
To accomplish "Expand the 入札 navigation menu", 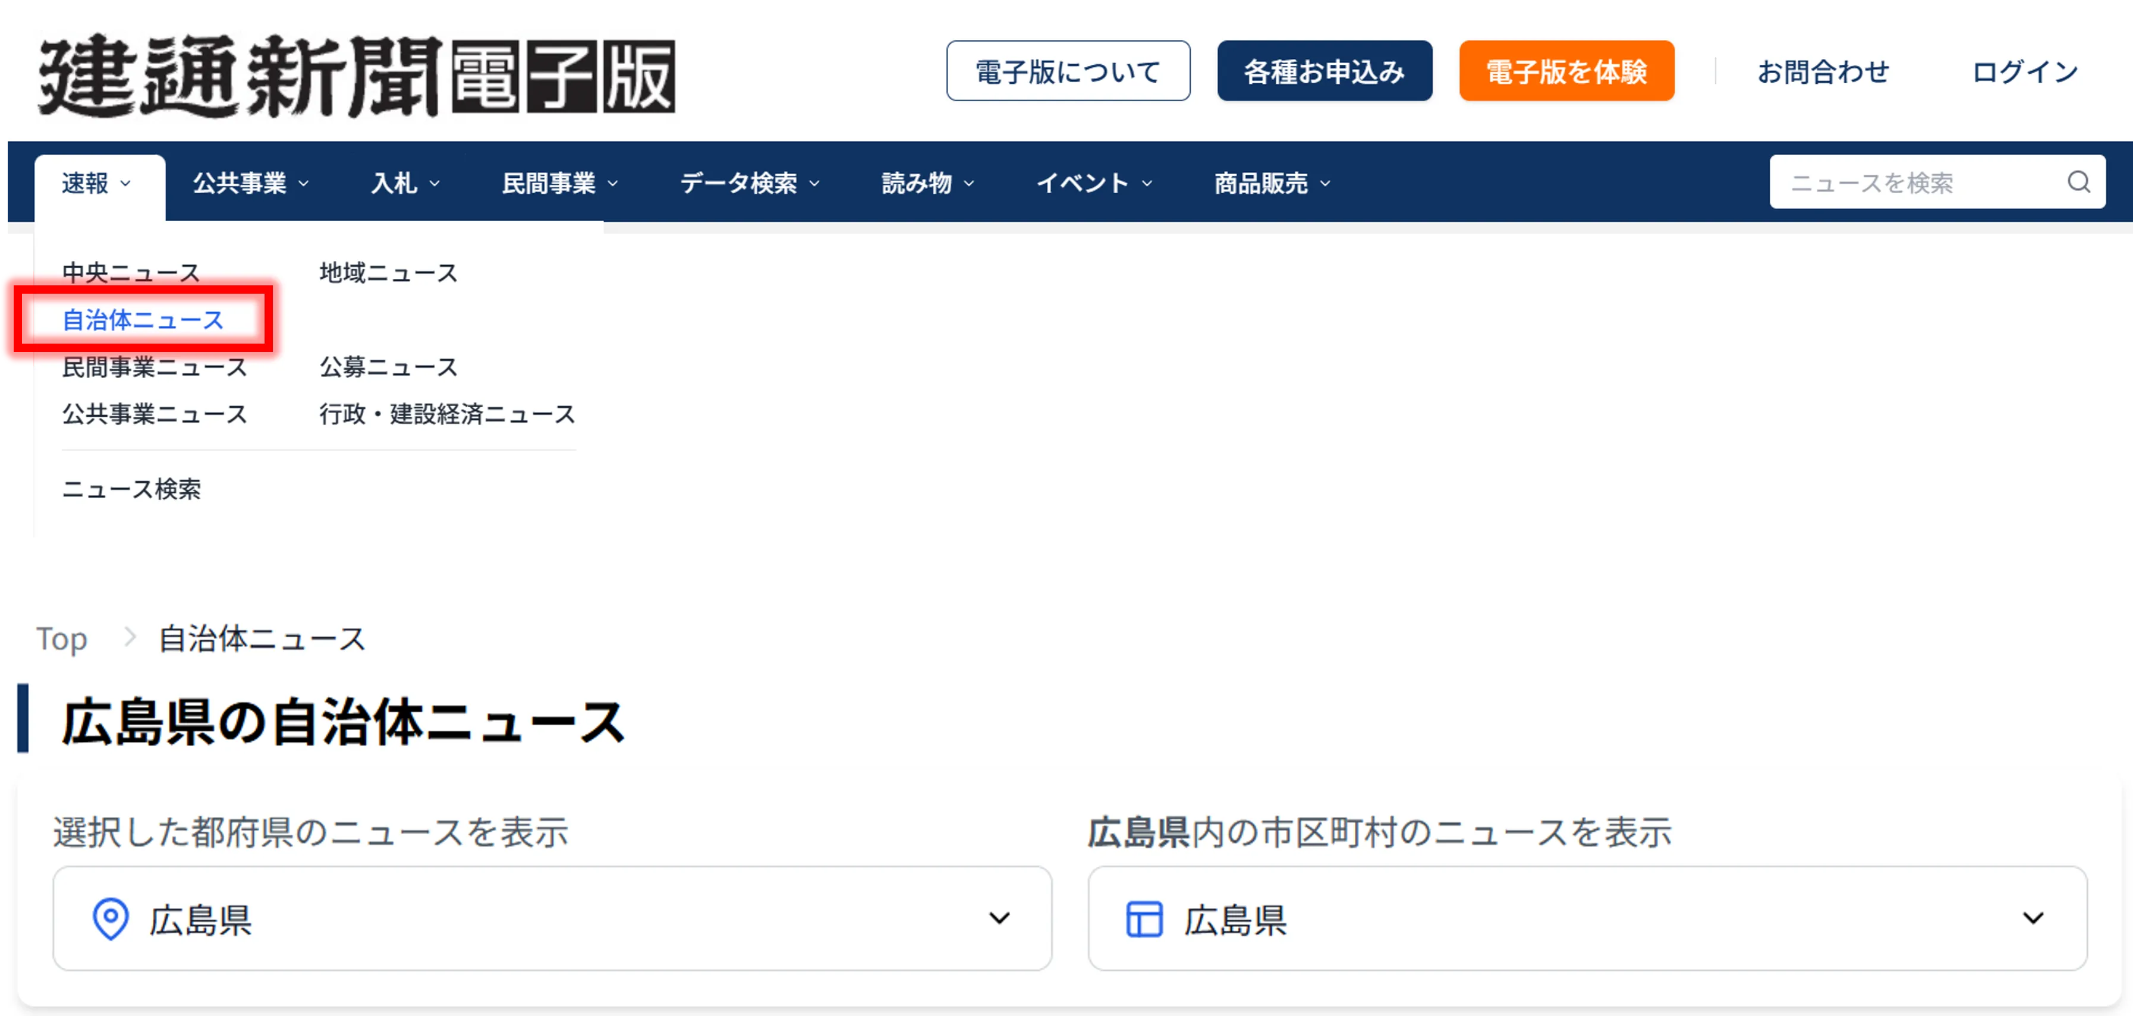I will click(405, 183).
